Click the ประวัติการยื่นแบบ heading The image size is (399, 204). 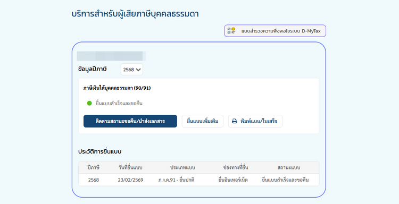point(100,151)
